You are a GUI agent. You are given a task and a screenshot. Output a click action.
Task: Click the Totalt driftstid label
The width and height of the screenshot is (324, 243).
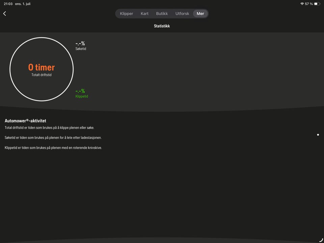(42, 75)
